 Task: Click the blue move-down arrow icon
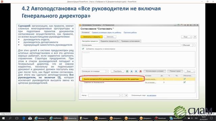(x=136, y=71)
